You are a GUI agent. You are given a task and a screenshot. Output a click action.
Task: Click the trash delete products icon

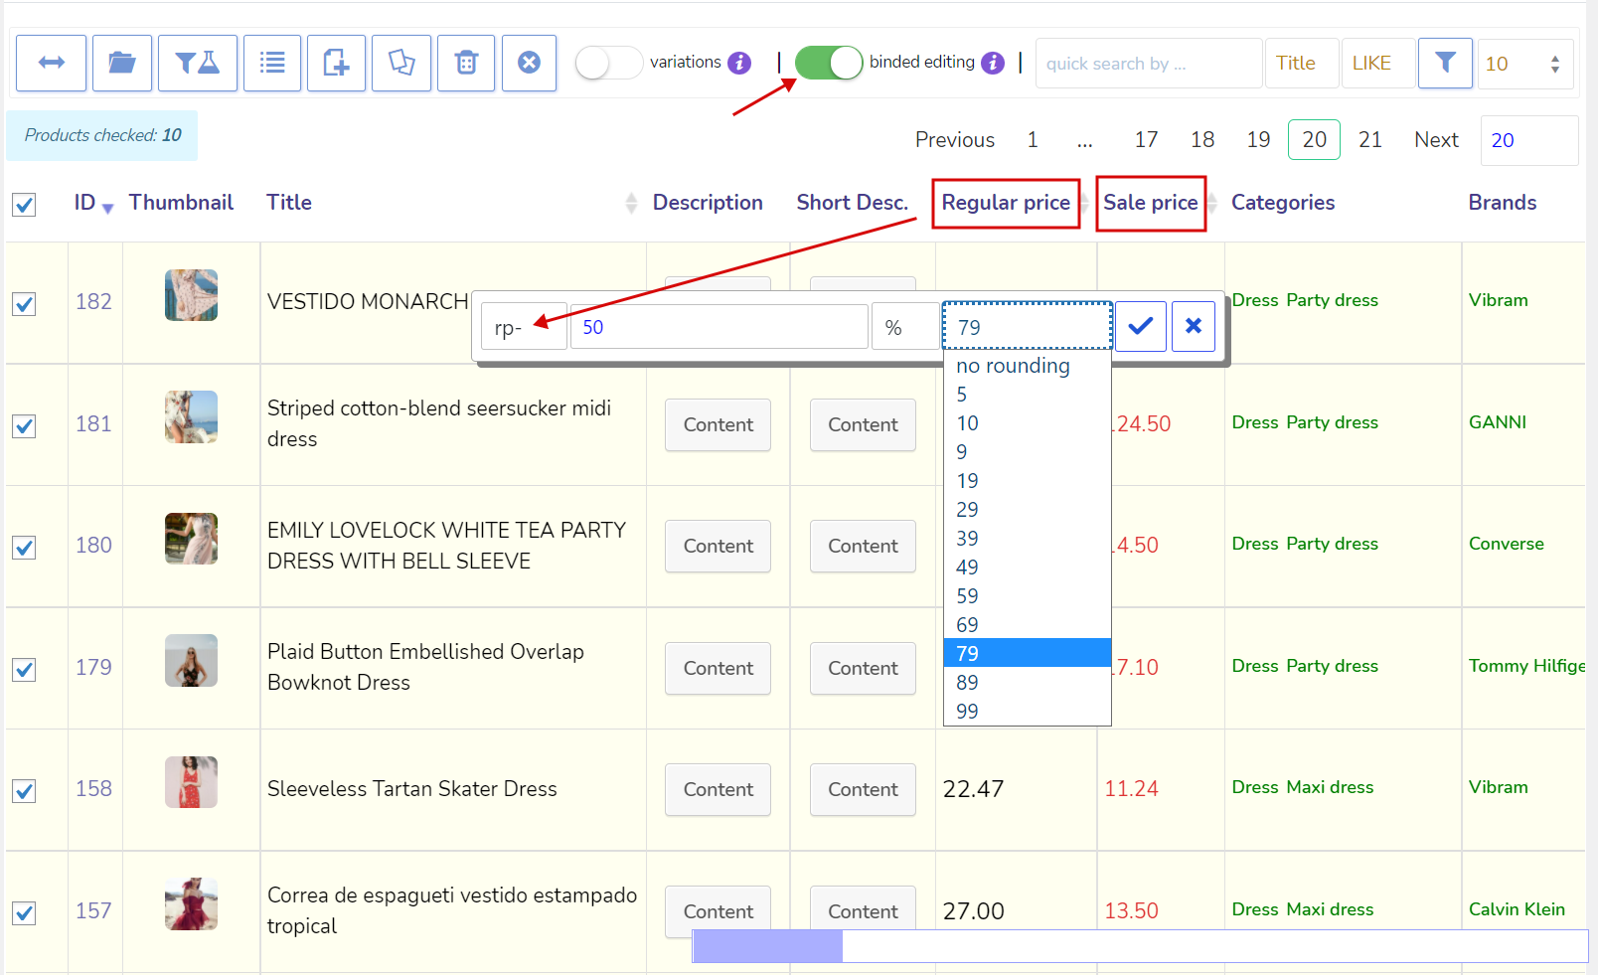(466, 64)
